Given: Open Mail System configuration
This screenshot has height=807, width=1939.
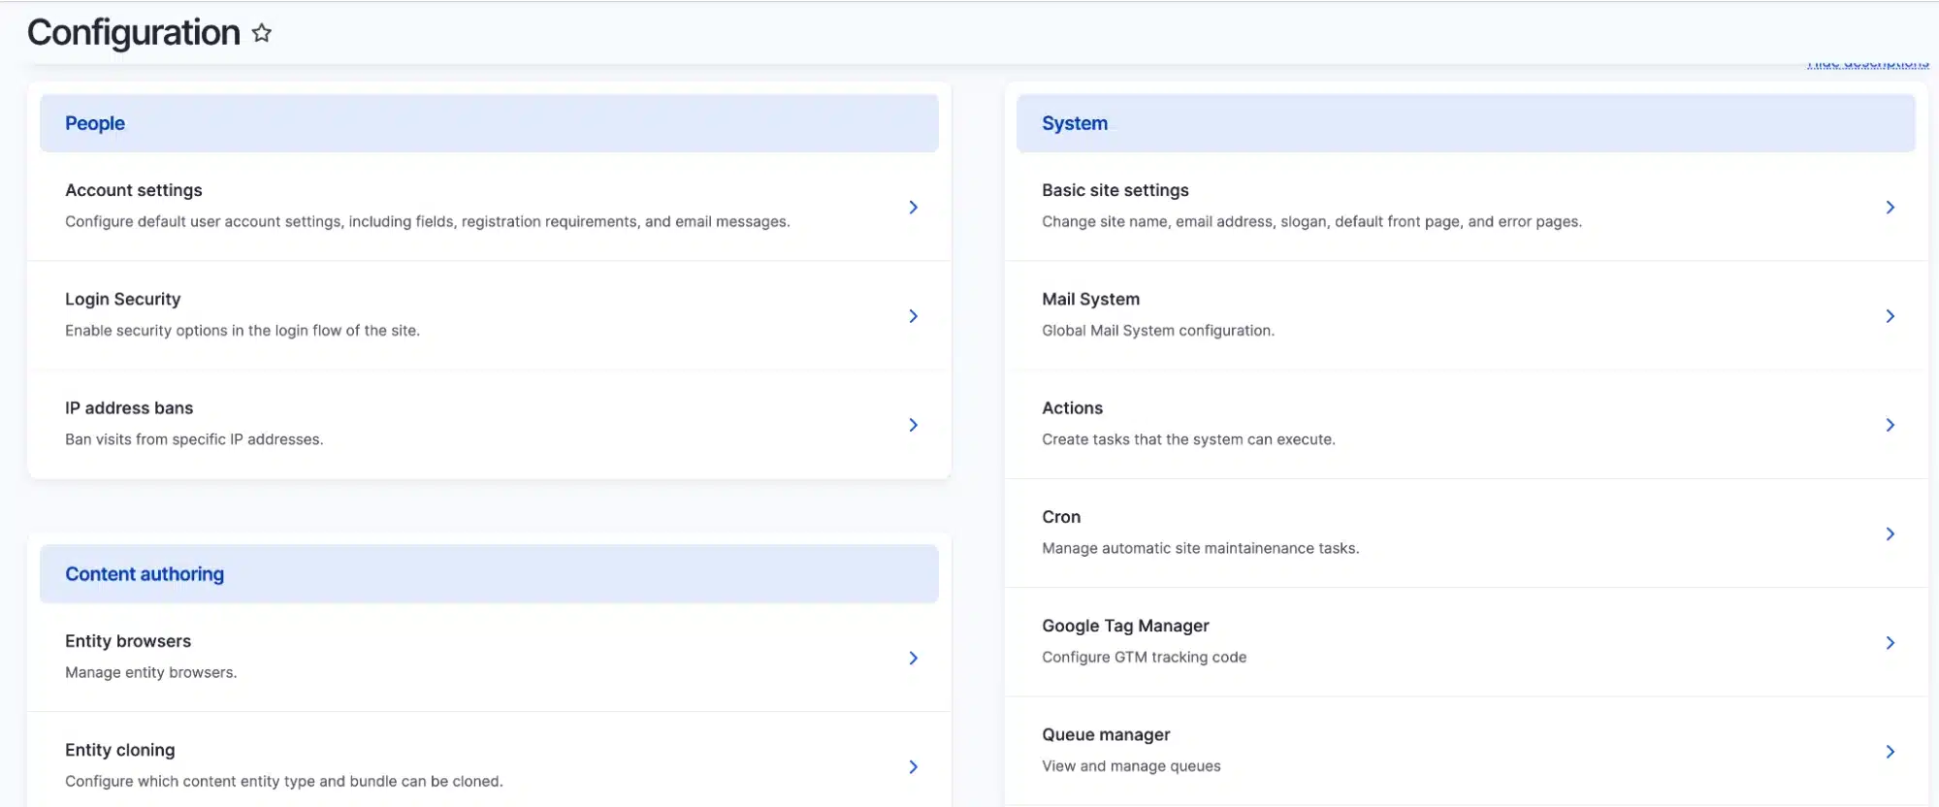Looking at the screenshot, I should click(1091, 299).
